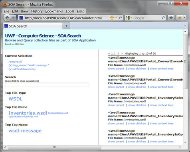Open the History menu
The height and width of the screenshot is (152, 190).
point(37,11)
